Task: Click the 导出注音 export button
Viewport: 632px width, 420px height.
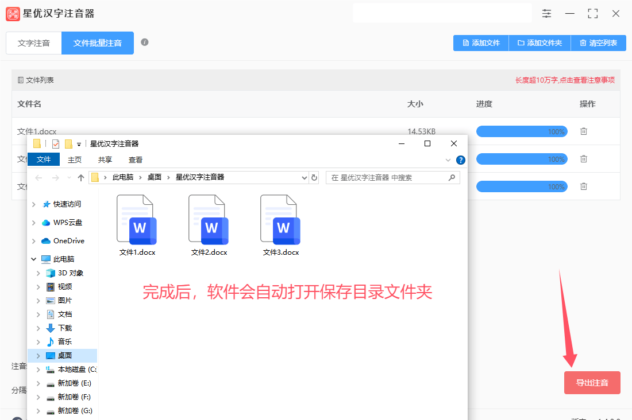Action: (x=592, y=383)
